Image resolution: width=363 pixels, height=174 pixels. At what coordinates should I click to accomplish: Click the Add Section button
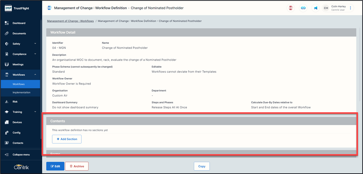point(67,139)
